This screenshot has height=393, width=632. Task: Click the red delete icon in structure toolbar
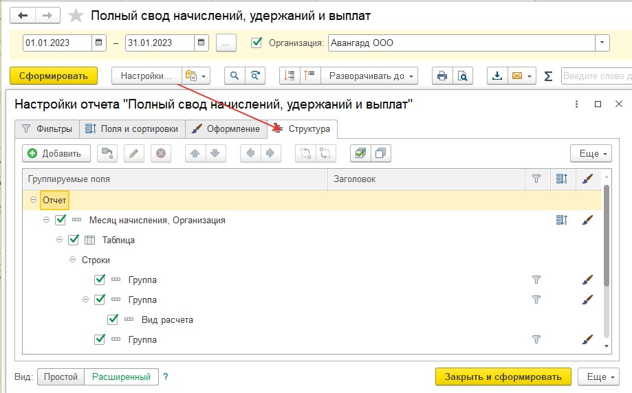(x=161, y=153)
